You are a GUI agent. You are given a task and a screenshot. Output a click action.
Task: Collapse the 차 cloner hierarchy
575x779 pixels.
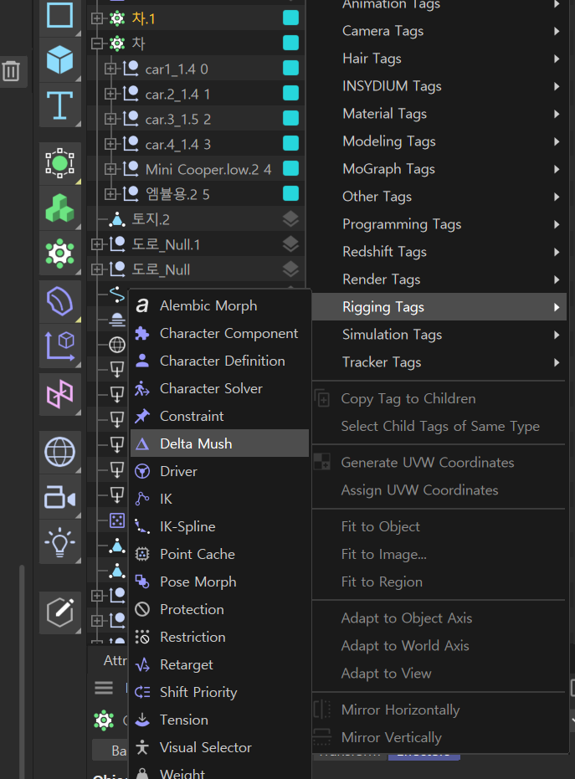click(x=97, y=44)
